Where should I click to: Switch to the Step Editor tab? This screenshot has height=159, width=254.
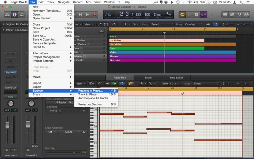pos(176,78)
